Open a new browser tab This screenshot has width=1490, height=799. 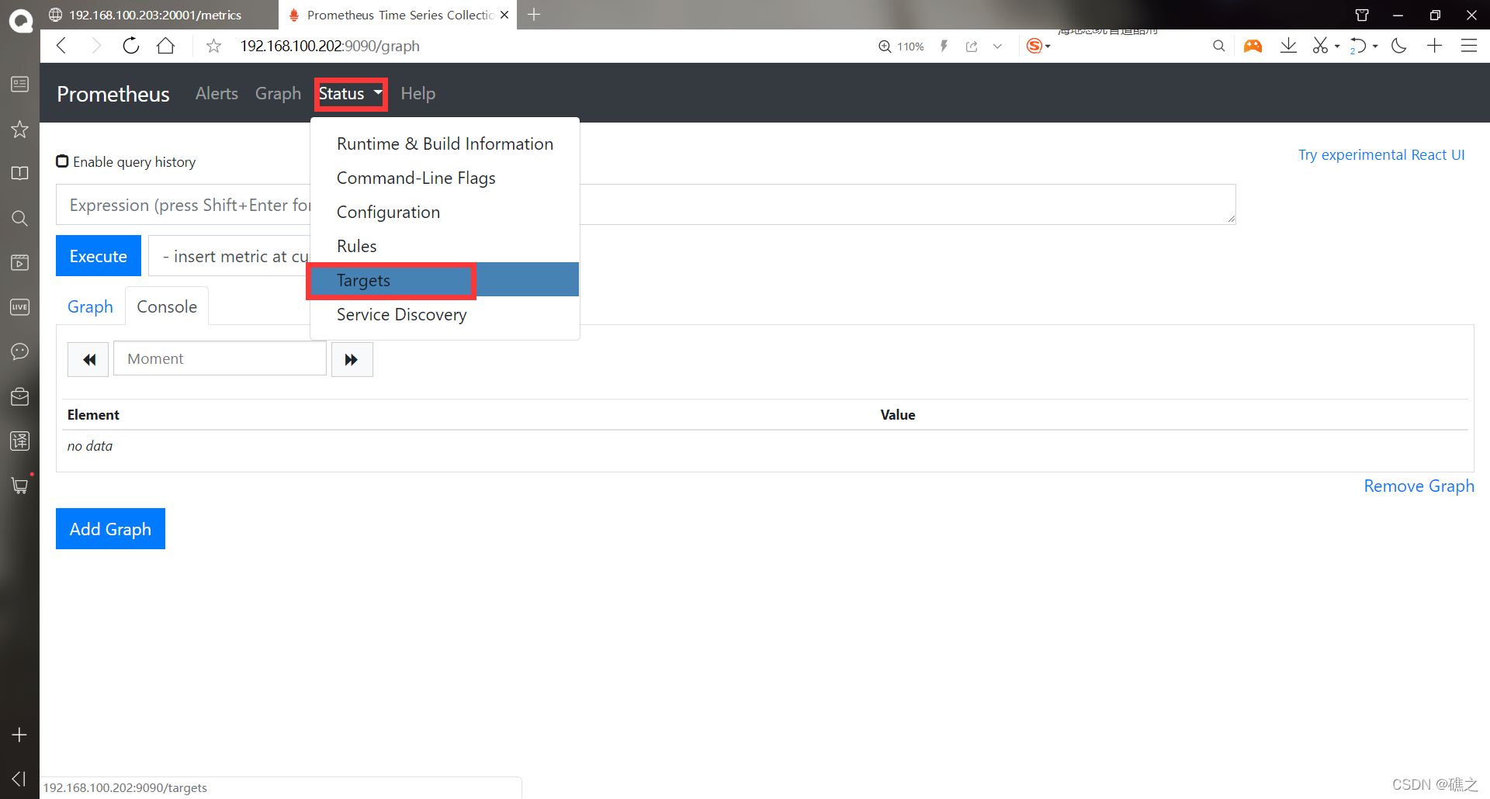click(x=534, y=15)
